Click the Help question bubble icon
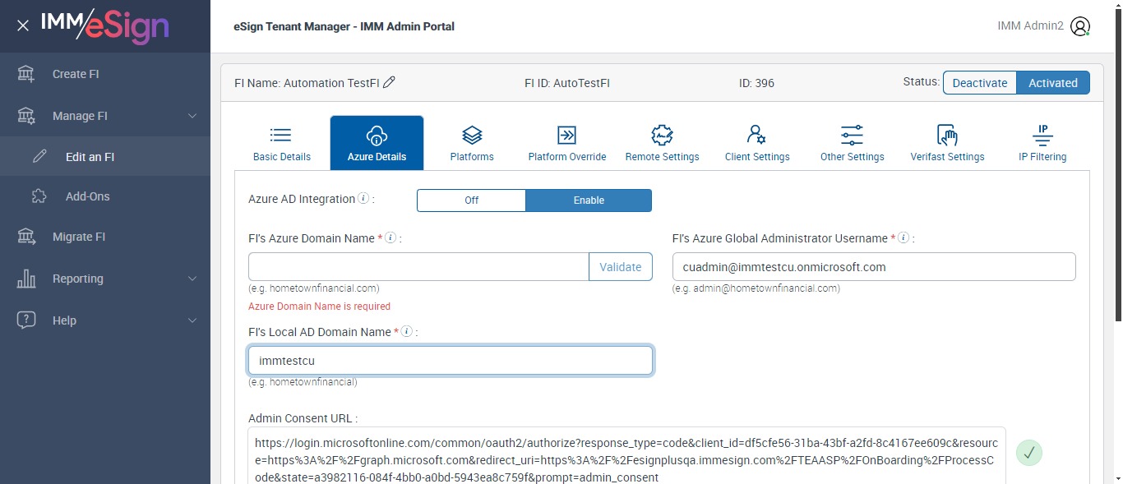This screenshot has height=484, width=1123. pos(26,320)
